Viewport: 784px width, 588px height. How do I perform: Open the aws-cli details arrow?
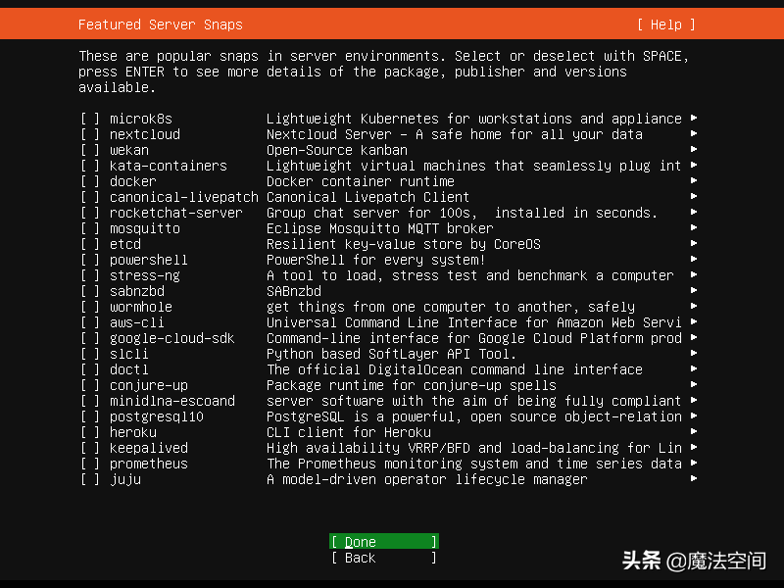click(x=694, y=321)
